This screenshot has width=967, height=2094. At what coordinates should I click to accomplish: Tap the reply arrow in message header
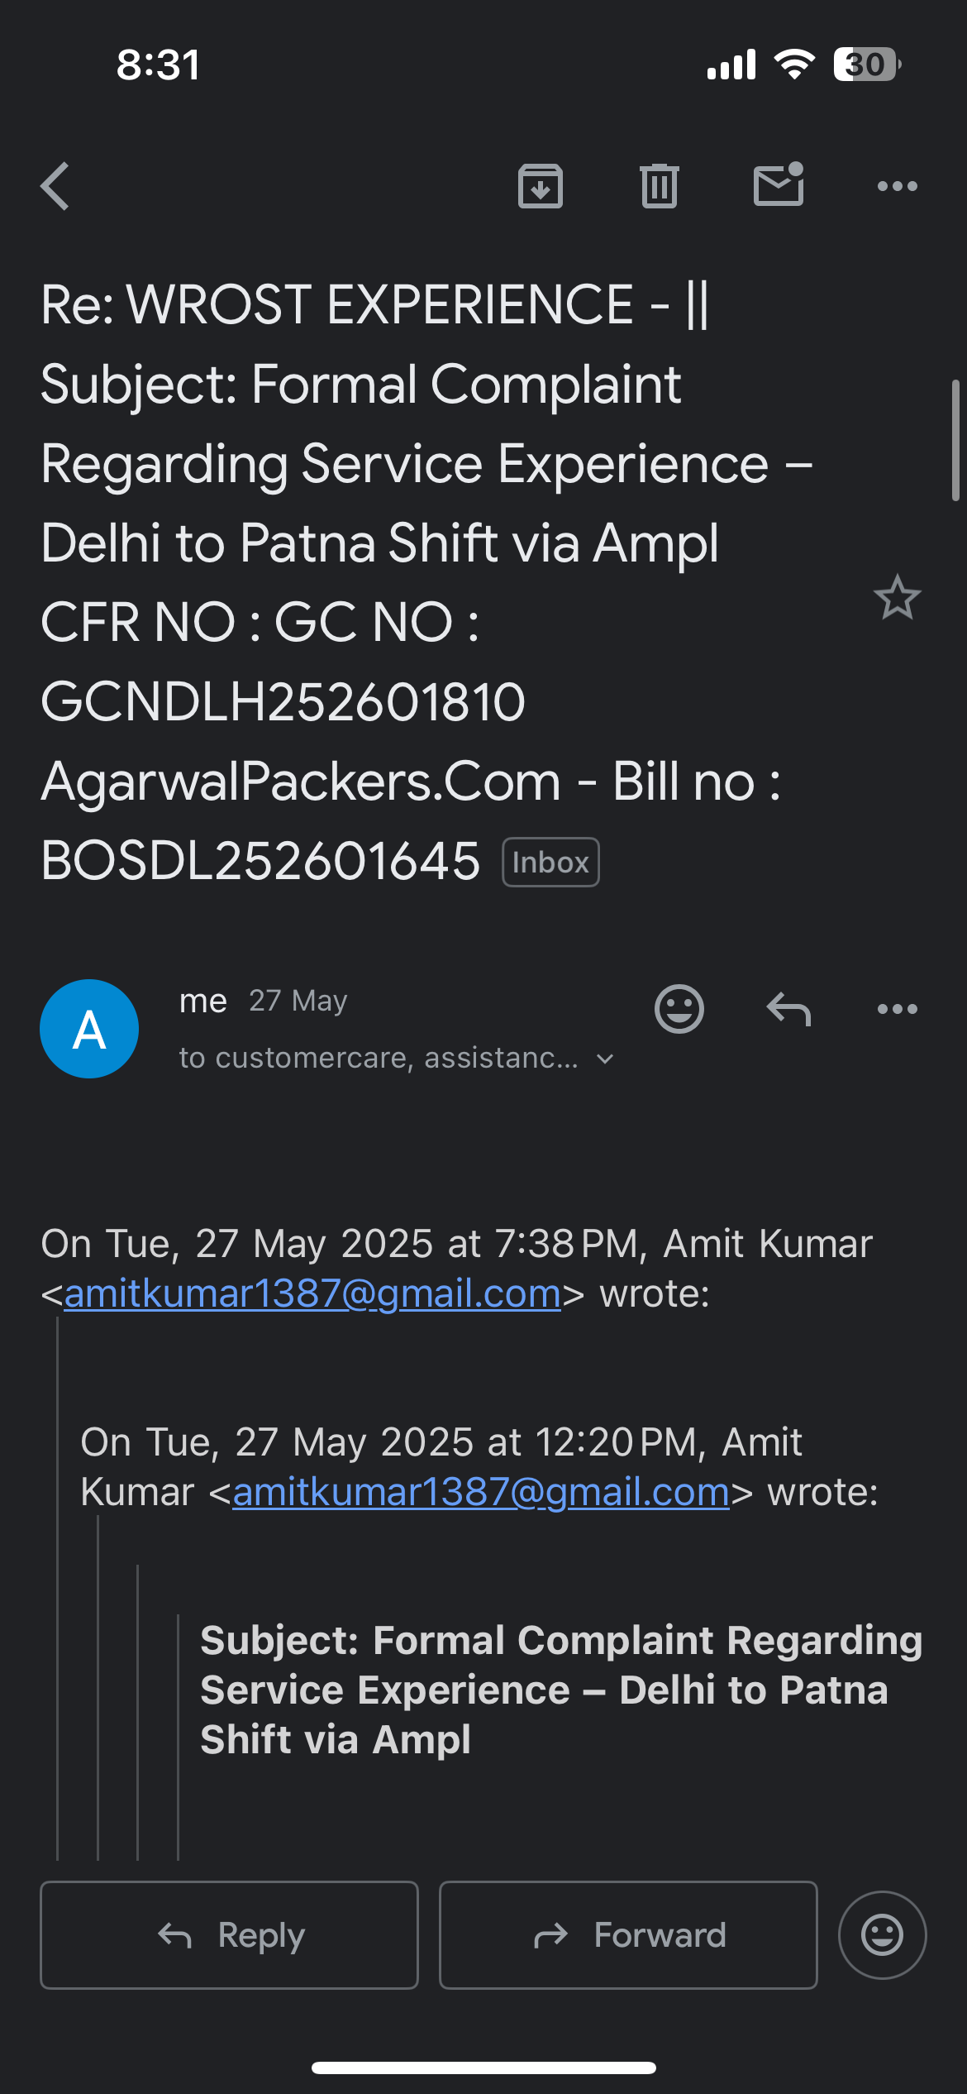(x=788, y=1009)
